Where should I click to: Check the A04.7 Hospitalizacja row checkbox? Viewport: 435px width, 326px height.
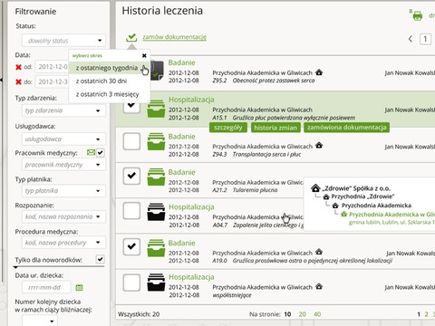click(131, 211)
